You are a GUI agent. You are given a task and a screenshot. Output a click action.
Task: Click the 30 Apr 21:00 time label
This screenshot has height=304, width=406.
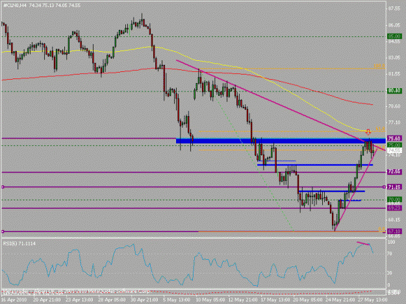[144, 300]
